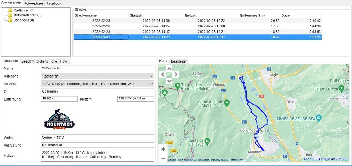352x166 pixels.
Task: Click the Motorradfahren folder icon
Action: [10, 15]
